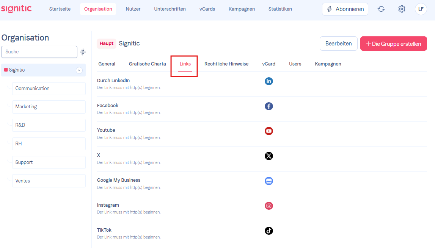This screenshot has height=248, width=435.
Task: Switch to the vCard tab
Action: 269,64
